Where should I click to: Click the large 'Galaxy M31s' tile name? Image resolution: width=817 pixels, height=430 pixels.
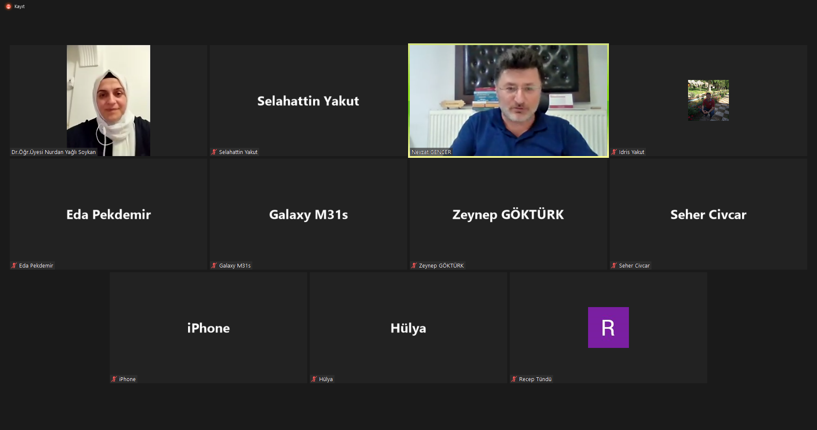[309, 215]
